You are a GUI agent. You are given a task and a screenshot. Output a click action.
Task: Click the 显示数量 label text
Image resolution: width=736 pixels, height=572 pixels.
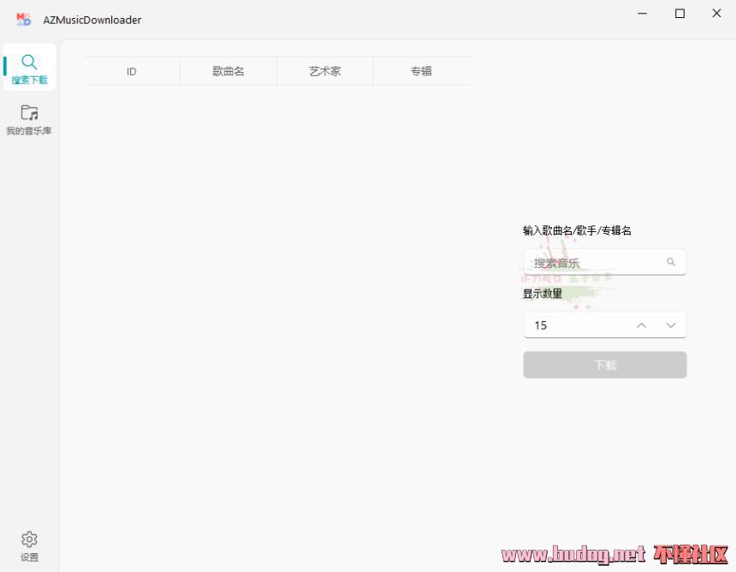[x=543, y=294]
